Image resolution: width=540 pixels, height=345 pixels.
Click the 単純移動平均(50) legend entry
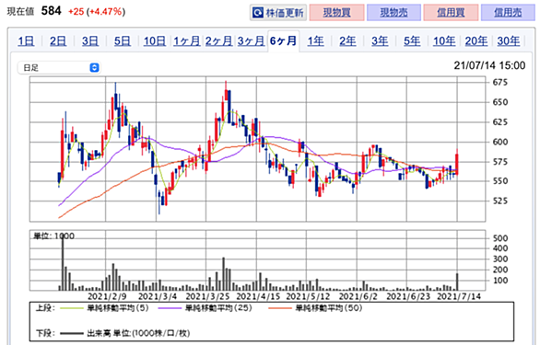329,308
